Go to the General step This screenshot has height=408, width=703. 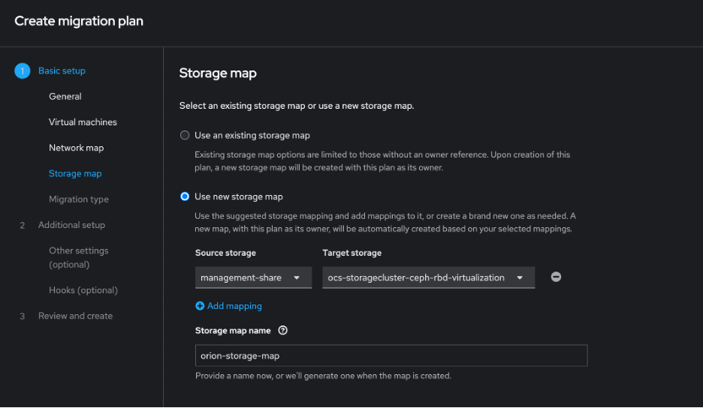65,97
